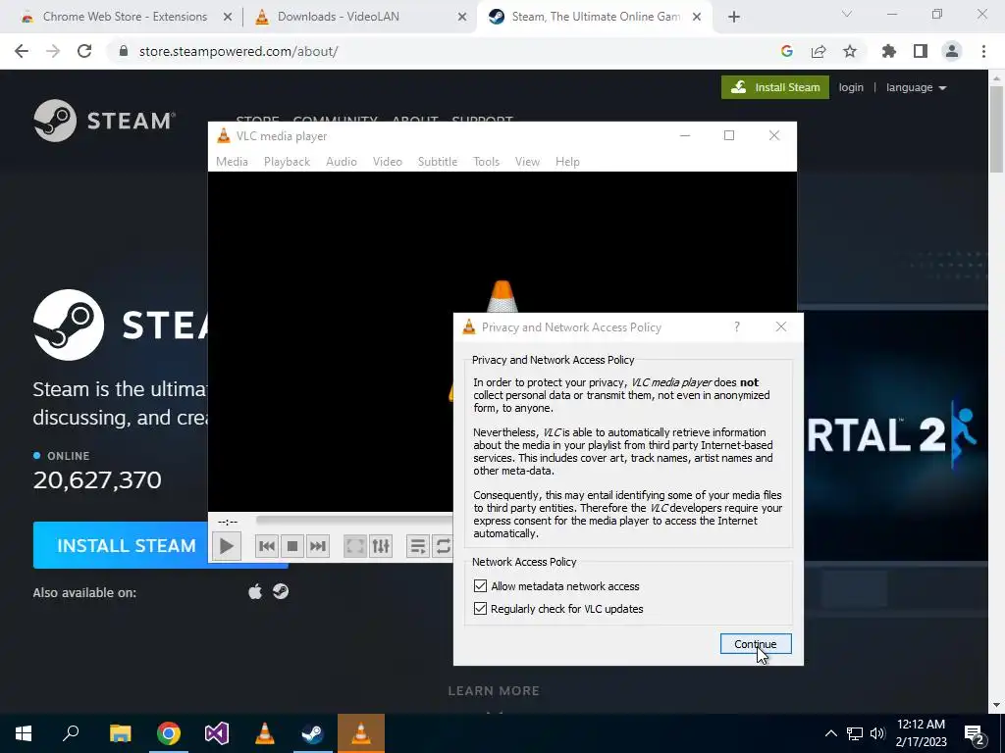This screenshot has width=1005, height=753.
Task: Reload the Steam page
Action: (84, 51)
